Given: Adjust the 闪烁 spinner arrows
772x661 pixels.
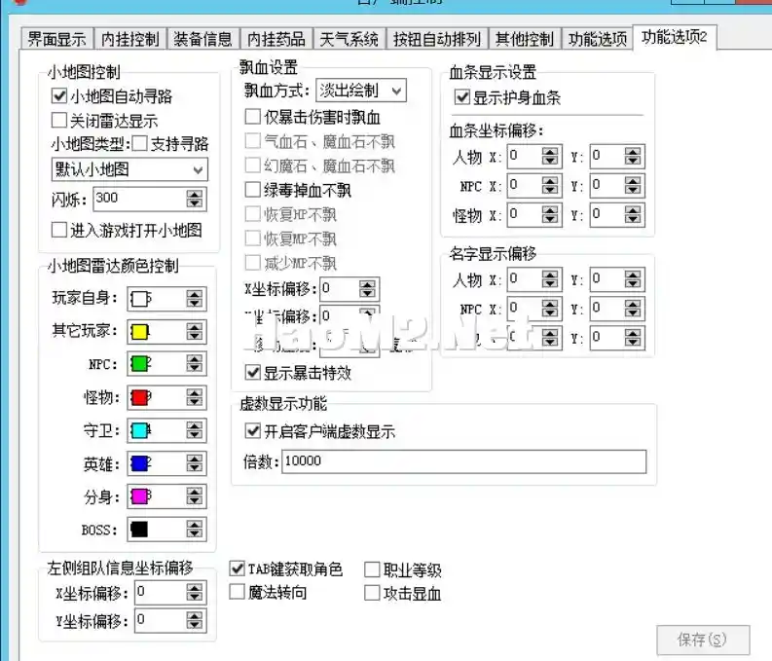Looking at the screenshot, I should pyautogui.click(x=195, y=199).
